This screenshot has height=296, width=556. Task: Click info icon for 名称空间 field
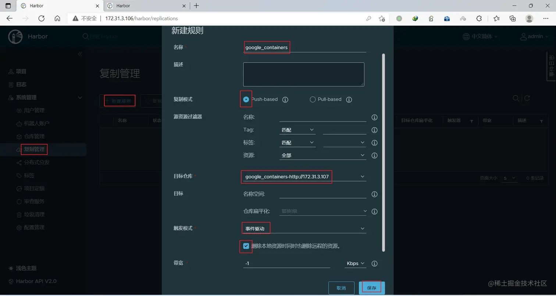(375, 194)
